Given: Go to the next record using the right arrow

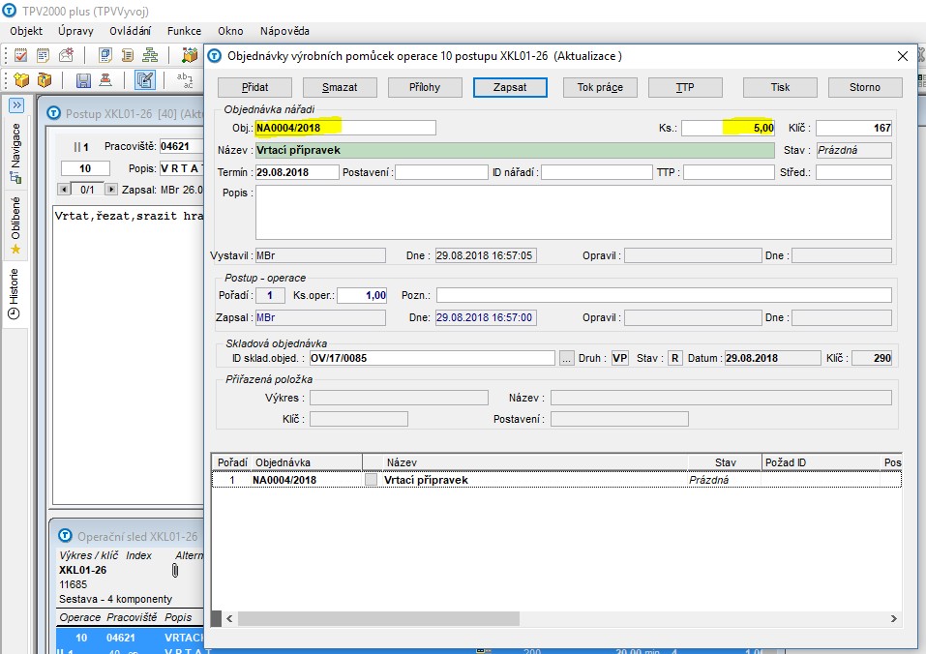Looking at the screenshot, I should [110, 190].
